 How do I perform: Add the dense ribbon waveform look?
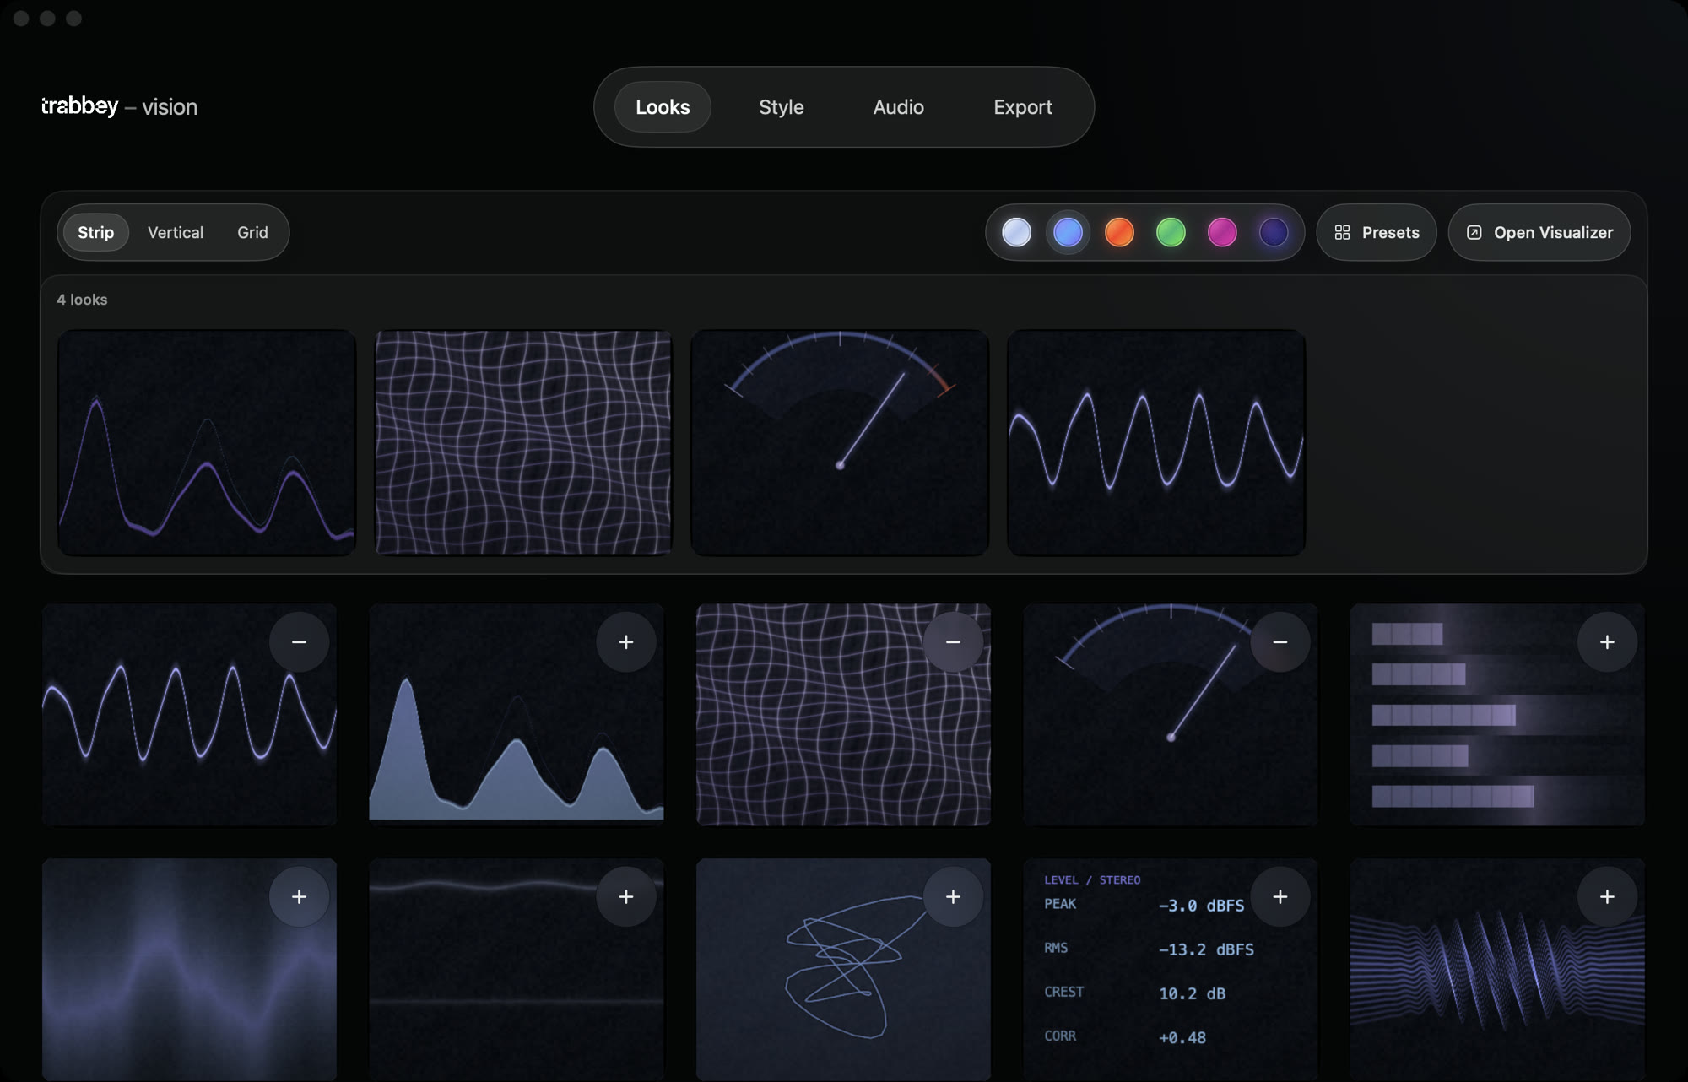tap(1607, 896)
